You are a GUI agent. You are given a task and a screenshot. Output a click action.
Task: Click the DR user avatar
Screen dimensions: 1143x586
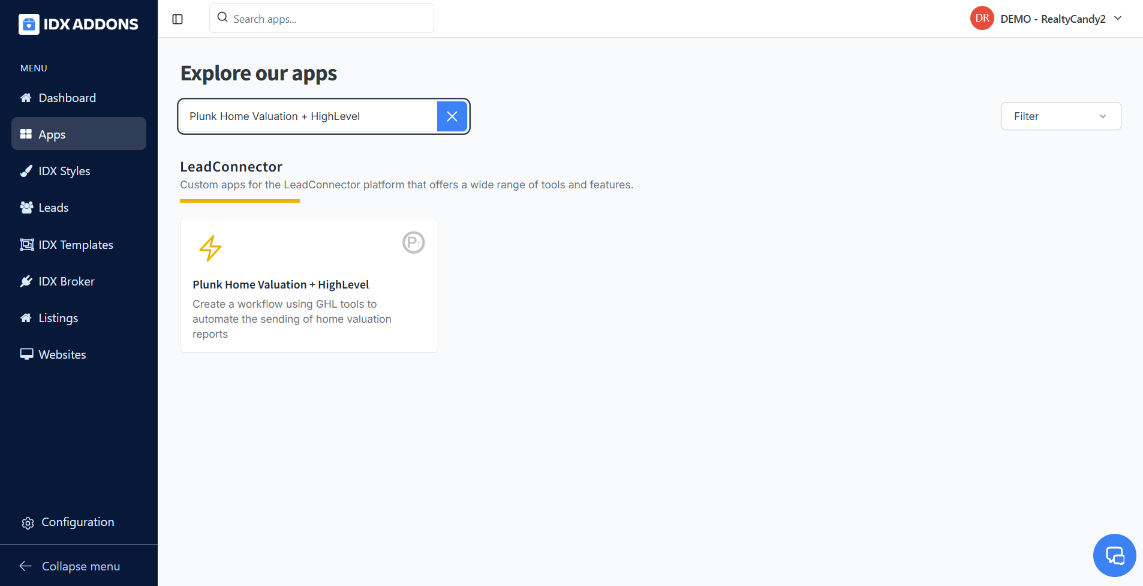(x=982, y=19)
